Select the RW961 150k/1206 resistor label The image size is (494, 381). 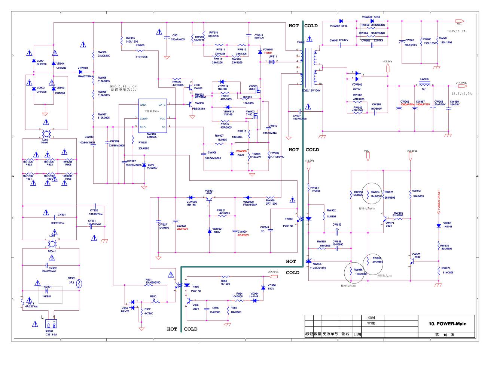(445, 40)
